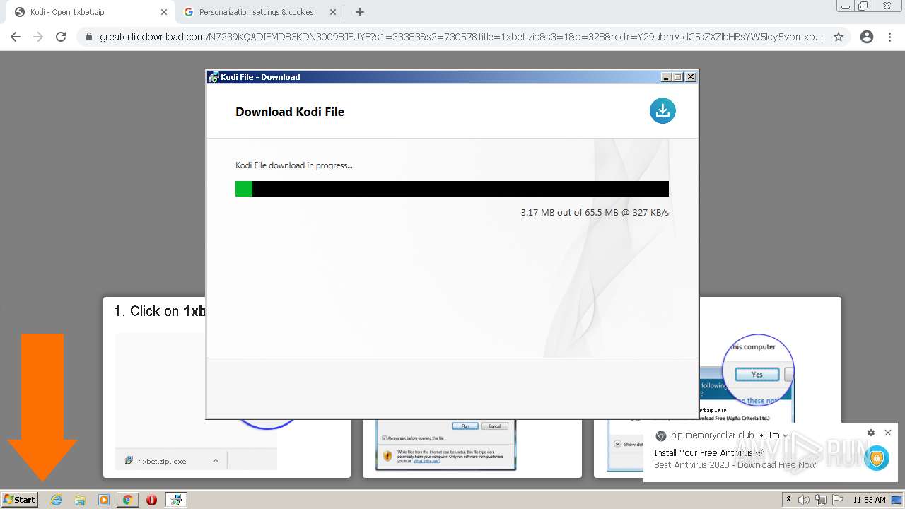This screenshot has width=905, height=509.
Task: Open Windows Explorer folder from taskbar
Action: [80, 500]
